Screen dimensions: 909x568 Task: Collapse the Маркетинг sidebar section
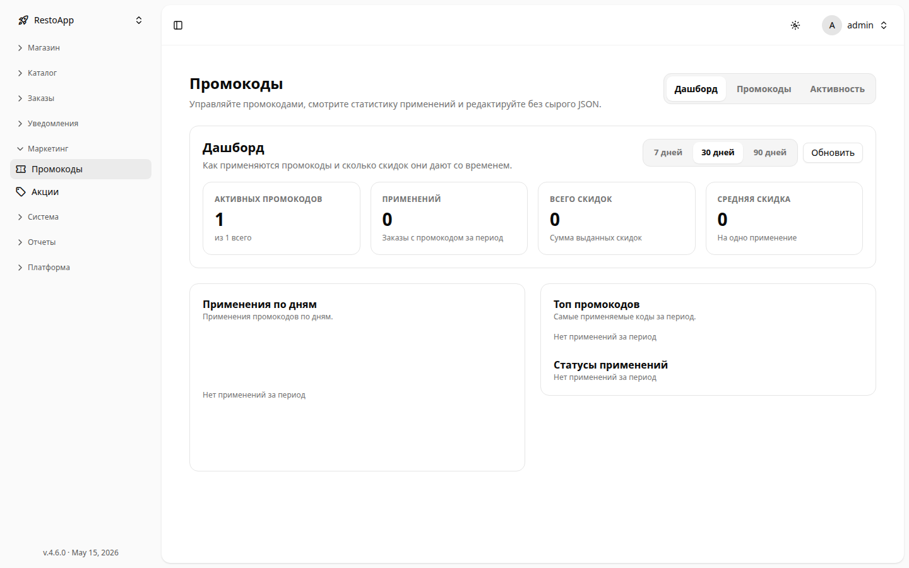81,149
